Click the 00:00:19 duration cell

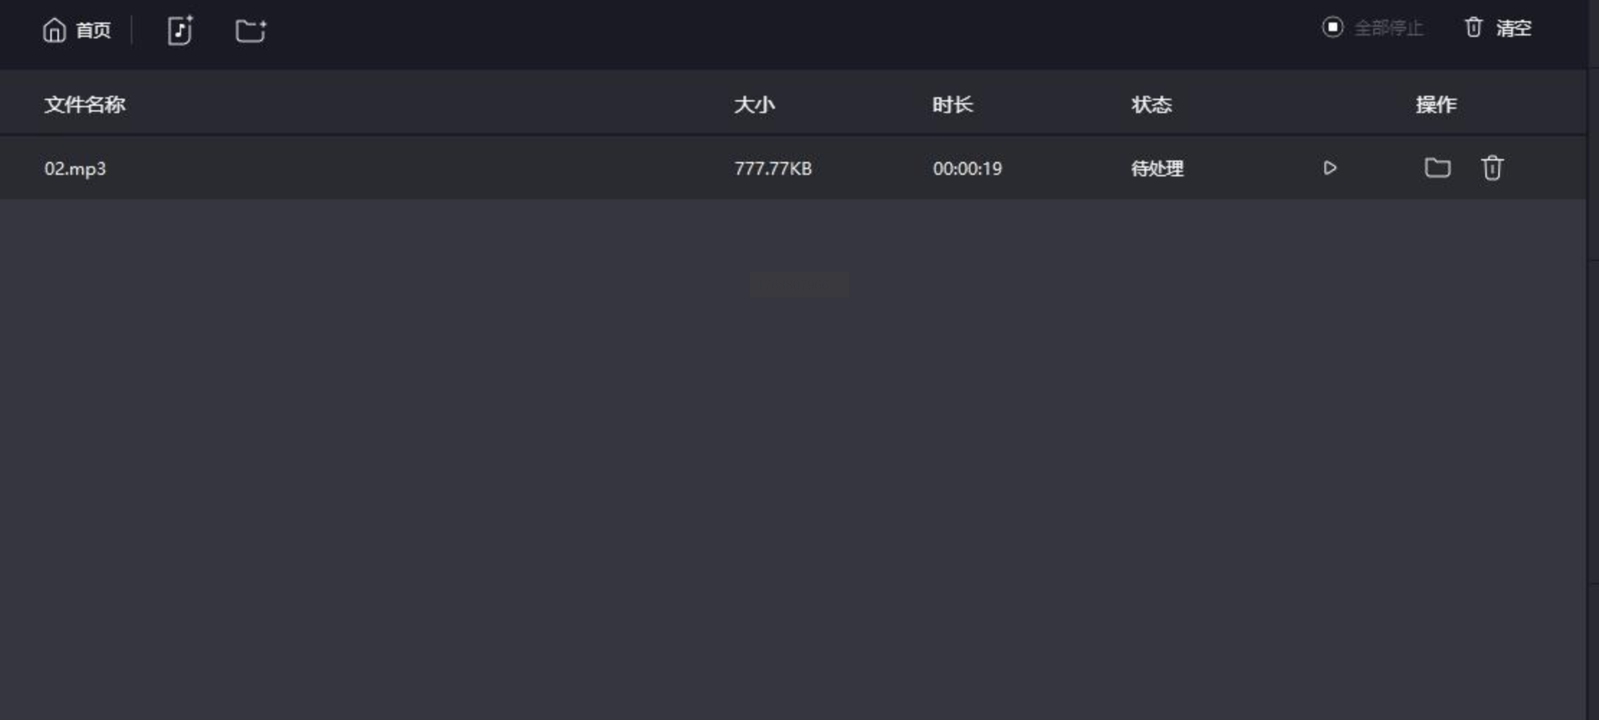[967, 169]
